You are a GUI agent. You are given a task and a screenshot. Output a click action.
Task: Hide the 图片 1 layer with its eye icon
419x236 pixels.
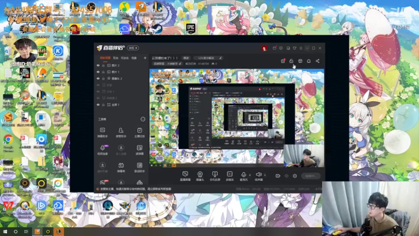(x=98, y=72)
